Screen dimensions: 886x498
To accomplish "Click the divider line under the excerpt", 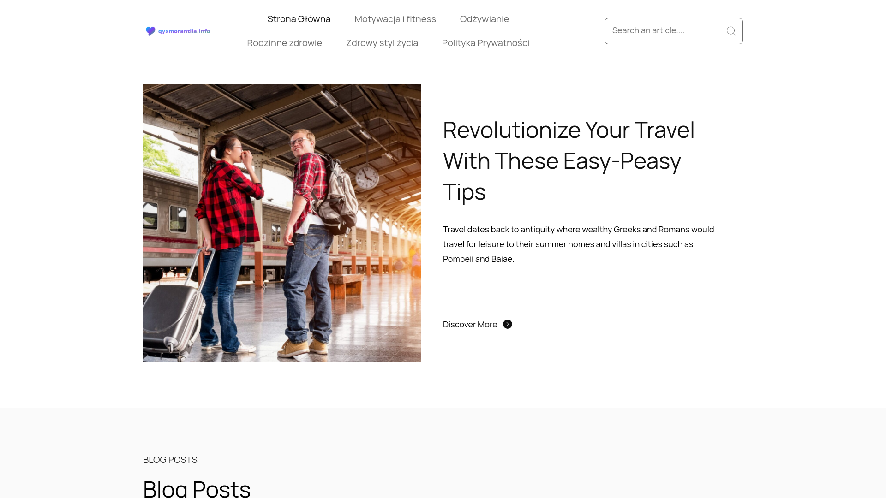I will coord(582,303).
